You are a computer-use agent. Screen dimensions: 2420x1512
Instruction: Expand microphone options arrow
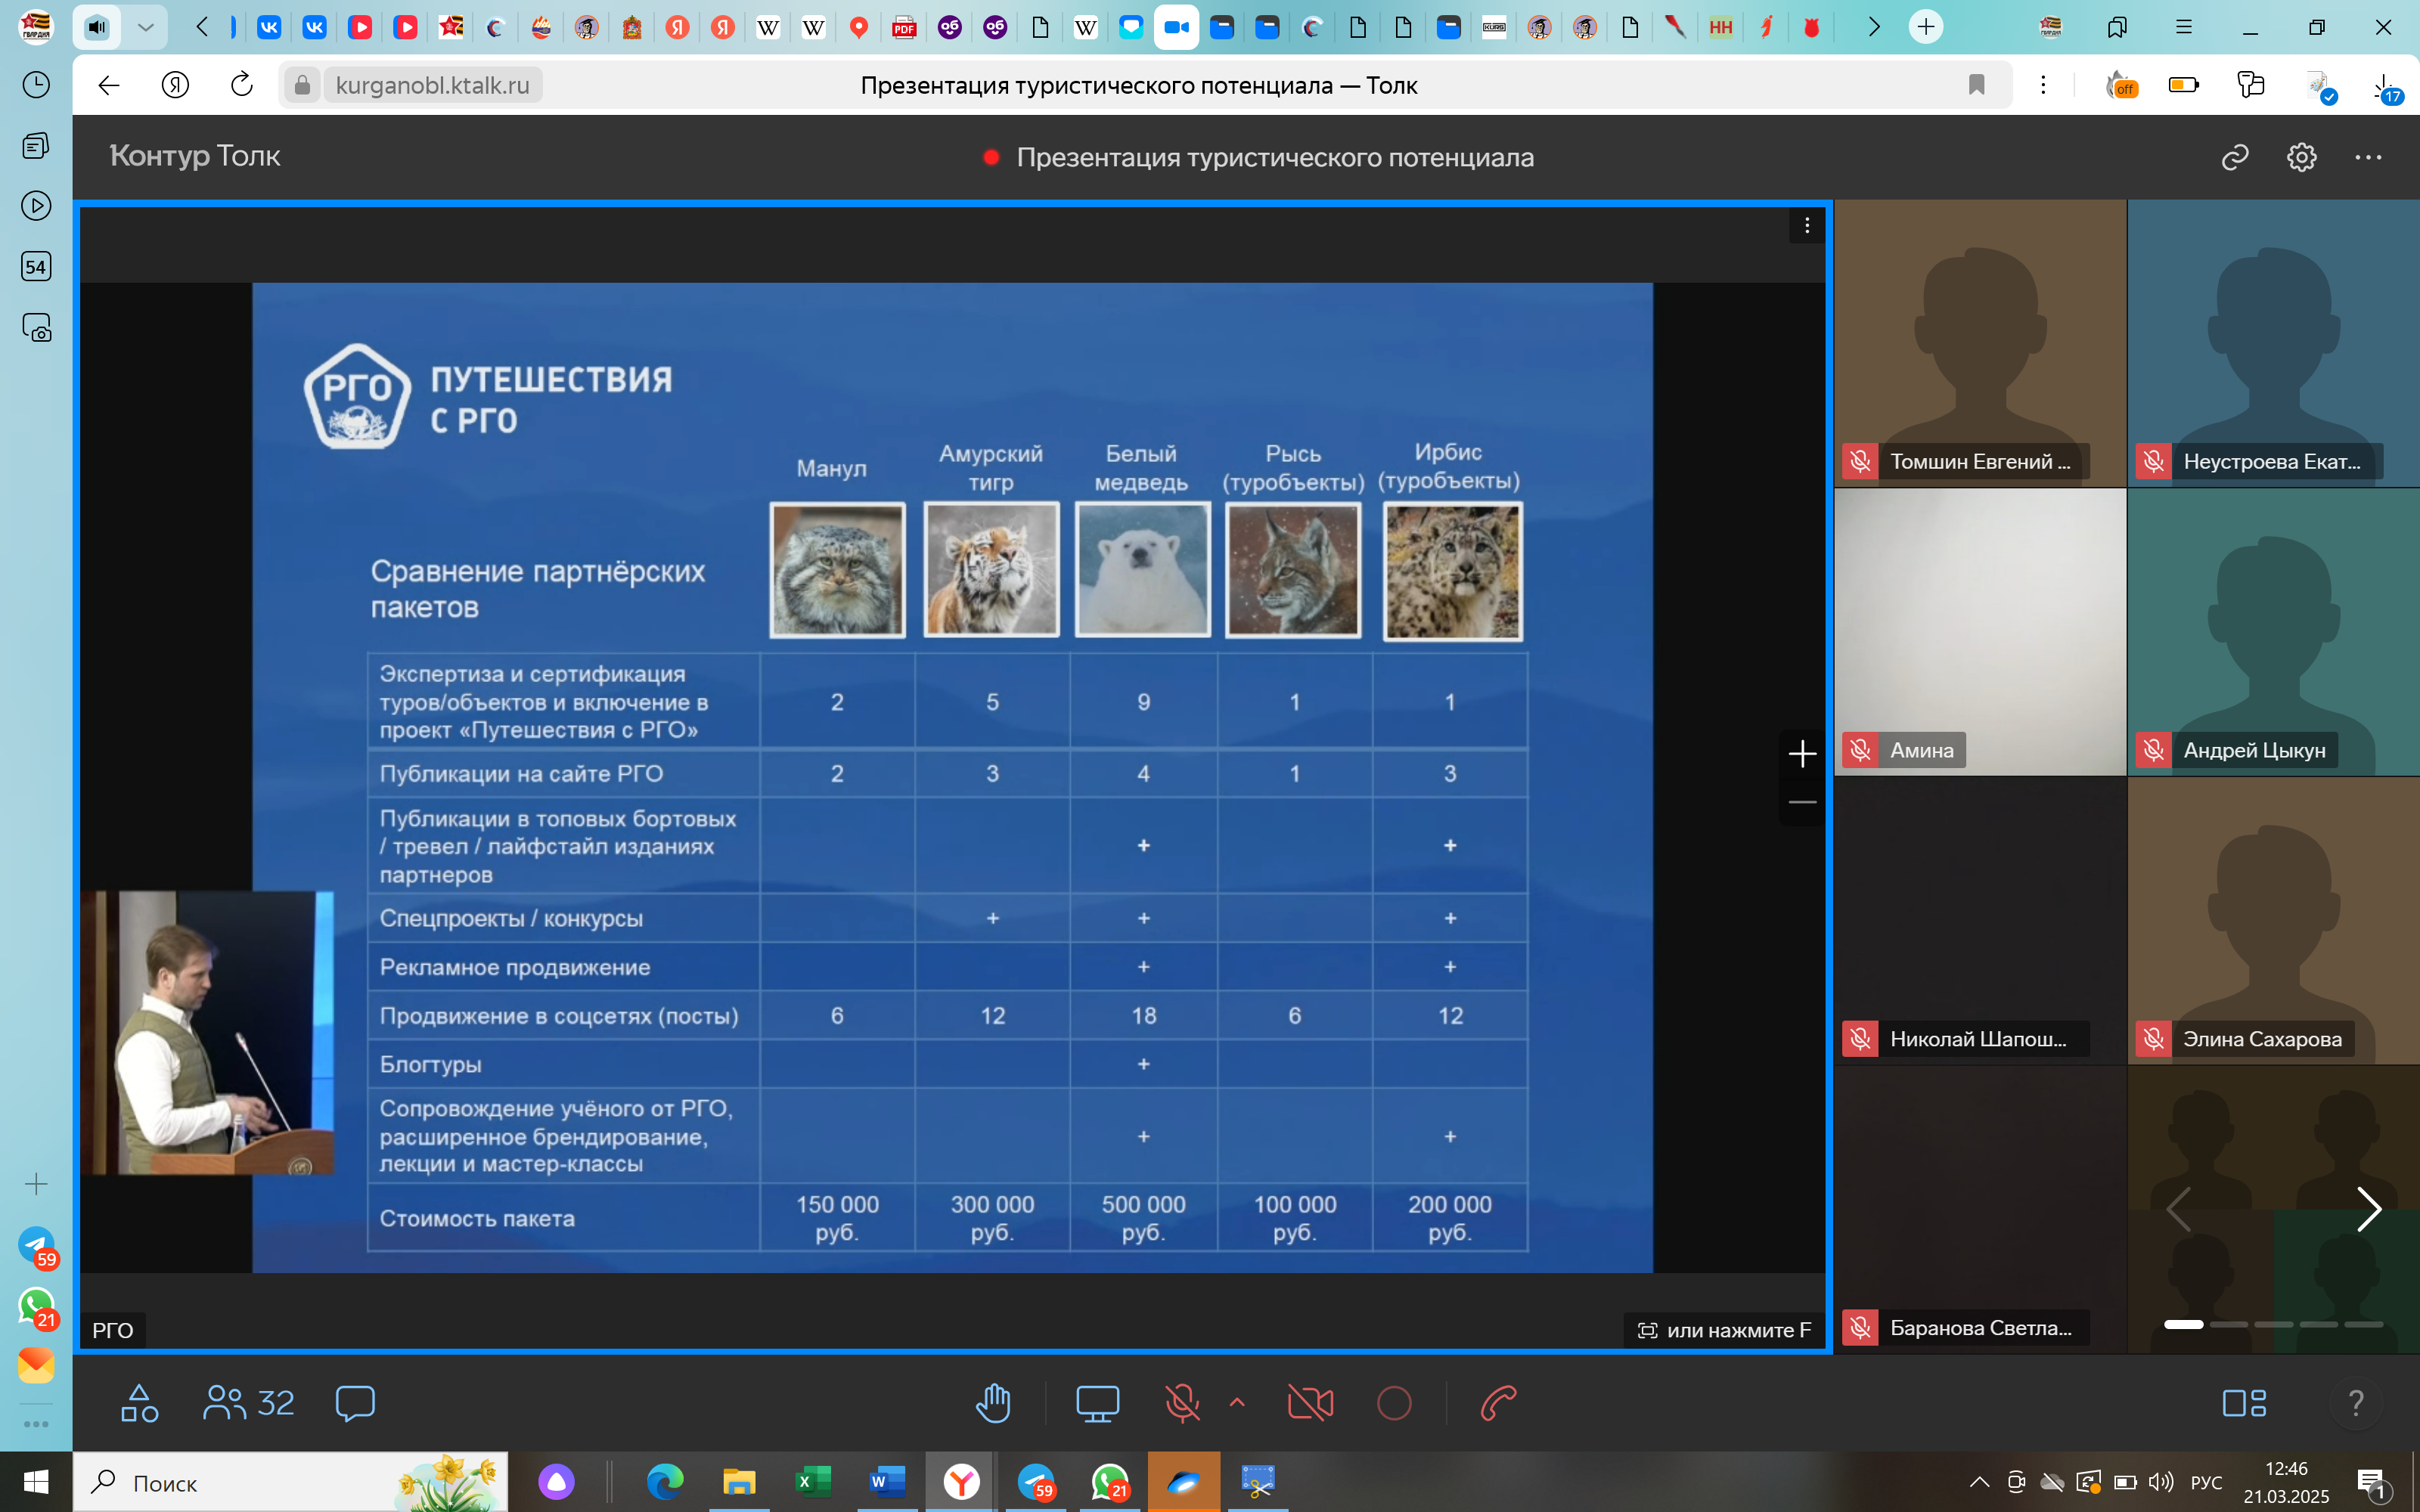point(1237,1402)
